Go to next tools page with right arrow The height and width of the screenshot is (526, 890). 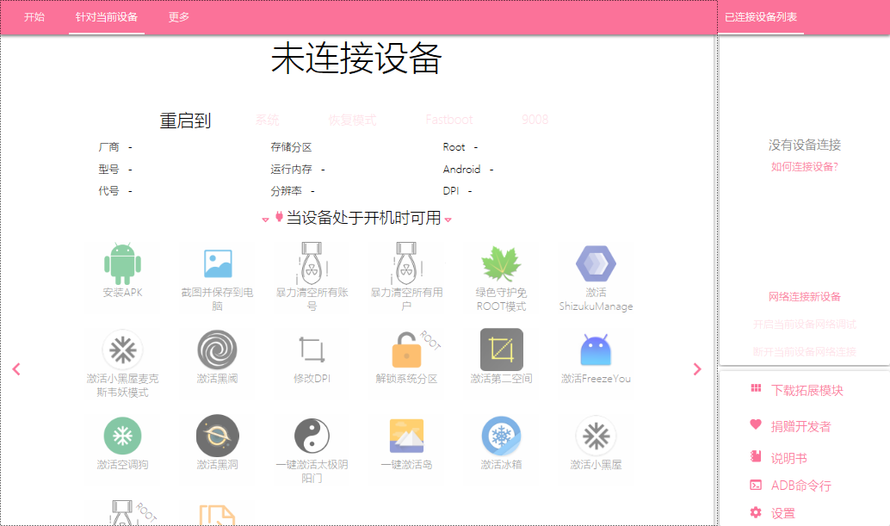pyautogui.click(x=697, y=368)
